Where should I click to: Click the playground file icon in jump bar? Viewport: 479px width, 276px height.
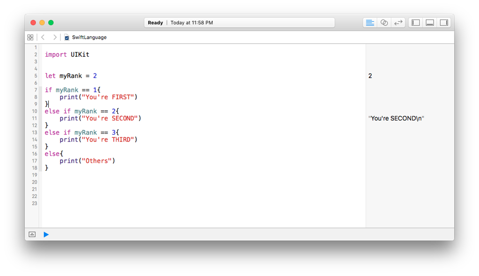67,37
